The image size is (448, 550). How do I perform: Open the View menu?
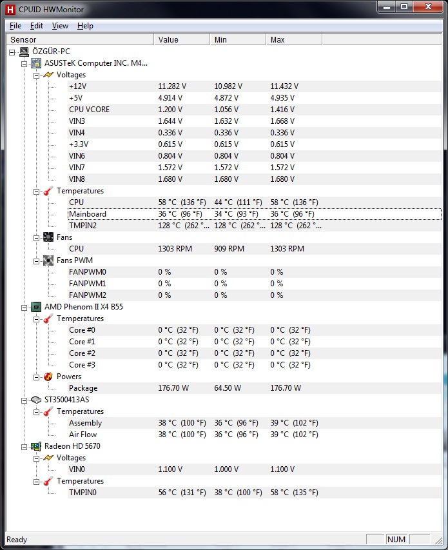tap(60, 26)
